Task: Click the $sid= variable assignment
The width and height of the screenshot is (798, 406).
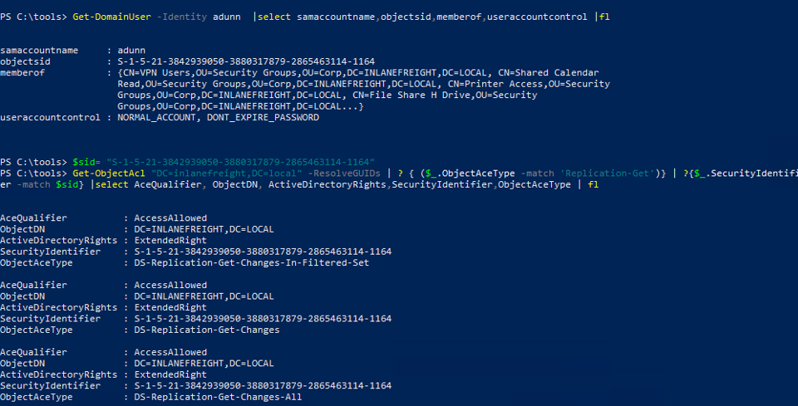Action: pyautogui.click(x=86, y=160)
